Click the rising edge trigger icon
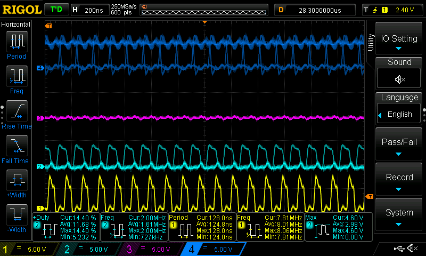This screenshot has width=426, height=256. coord(375,10)
